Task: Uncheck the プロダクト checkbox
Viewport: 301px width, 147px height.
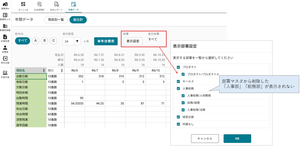Action: click(179, 67)
